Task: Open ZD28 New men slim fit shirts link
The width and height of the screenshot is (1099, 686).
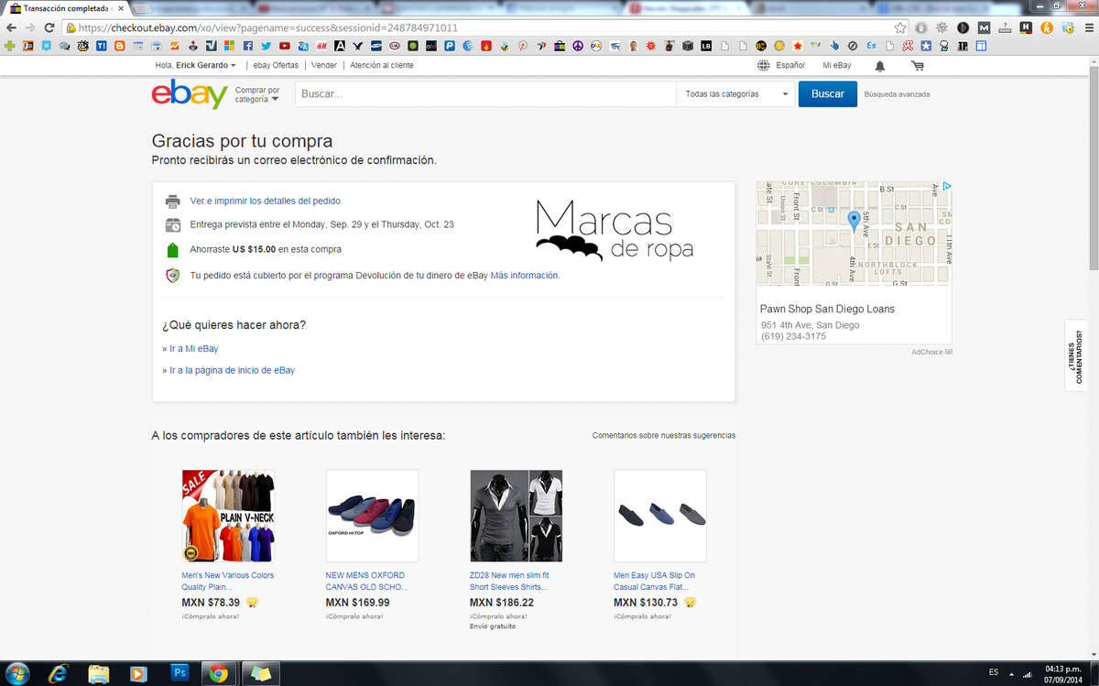Action: (509, 581)
